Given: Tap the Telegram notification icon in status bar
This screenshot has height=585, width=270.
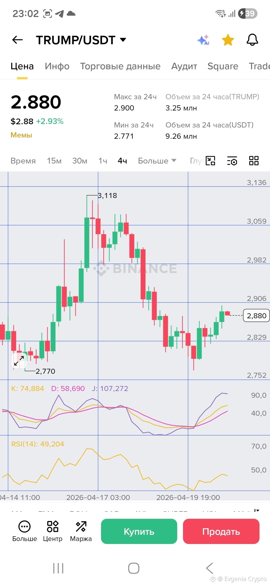Looking at the screenshot, I should coord(59,13).
